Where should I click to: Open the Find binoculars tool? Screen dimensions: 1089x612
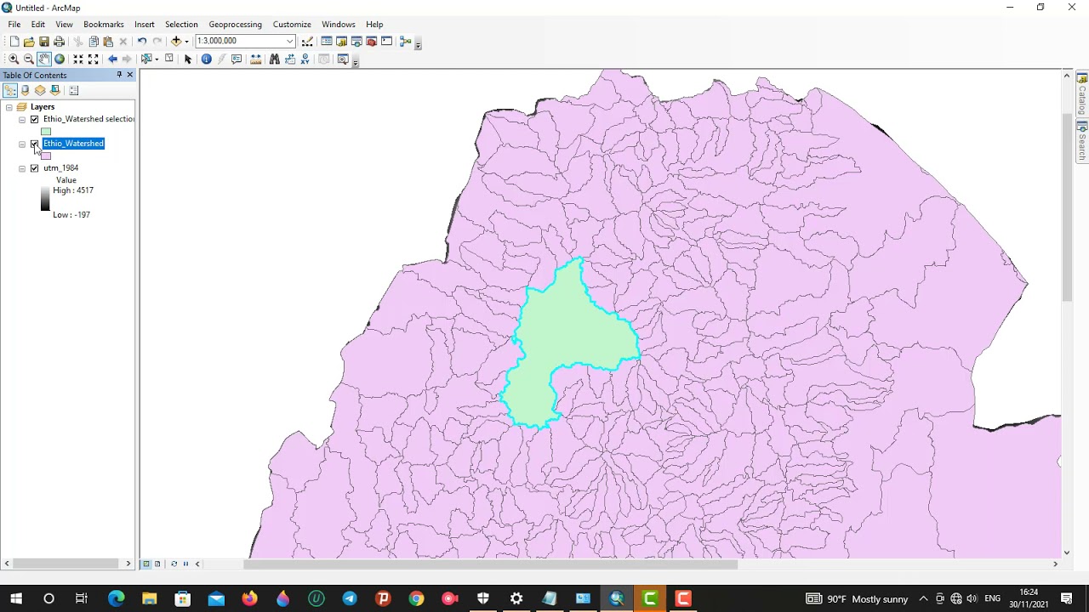point(274,59)
